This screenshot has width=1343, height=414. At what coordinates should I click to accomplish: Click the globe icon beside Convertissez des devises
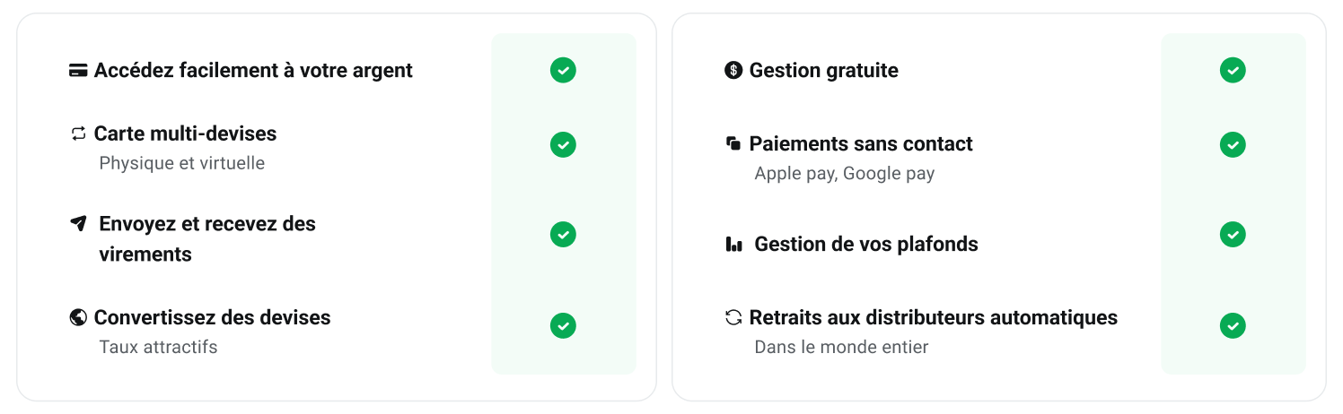(x=78, y=317)
